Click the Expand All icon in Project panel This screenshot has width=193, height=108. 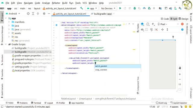(x=33, y=13)
